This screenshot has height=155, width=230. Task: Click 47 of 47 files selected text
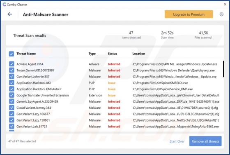coord(22,141)
